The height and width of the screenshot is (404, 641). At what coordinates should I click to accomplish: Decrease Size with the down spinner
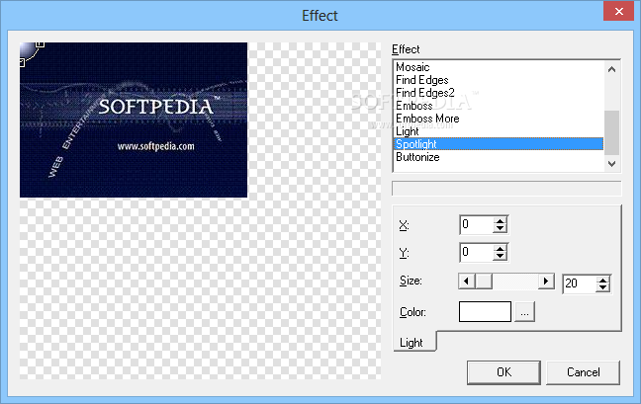[x=603, y=287]
